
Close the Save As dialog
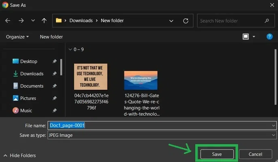(272, 5)
